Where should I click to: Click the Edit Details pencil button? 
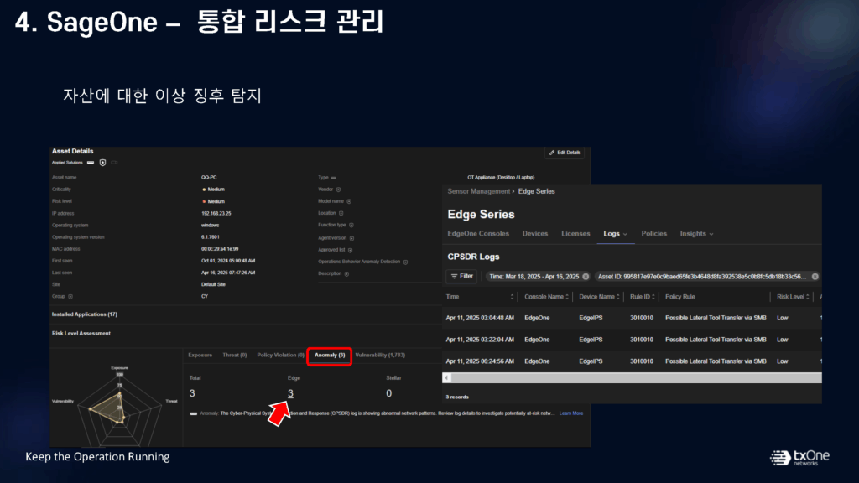(x=565, y=153)
